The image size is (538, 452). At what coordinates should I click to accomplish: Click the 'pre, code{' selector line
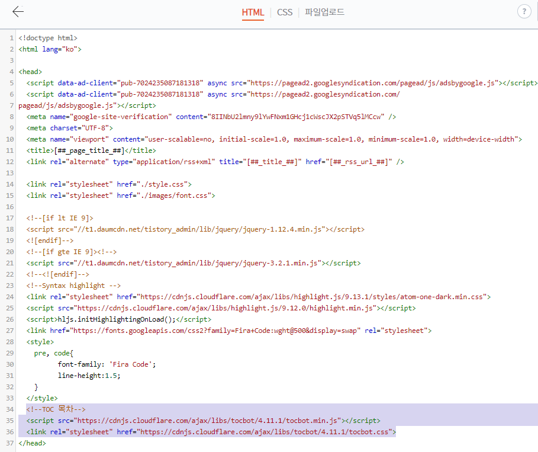pyautogui.click(x=53, y=353)
